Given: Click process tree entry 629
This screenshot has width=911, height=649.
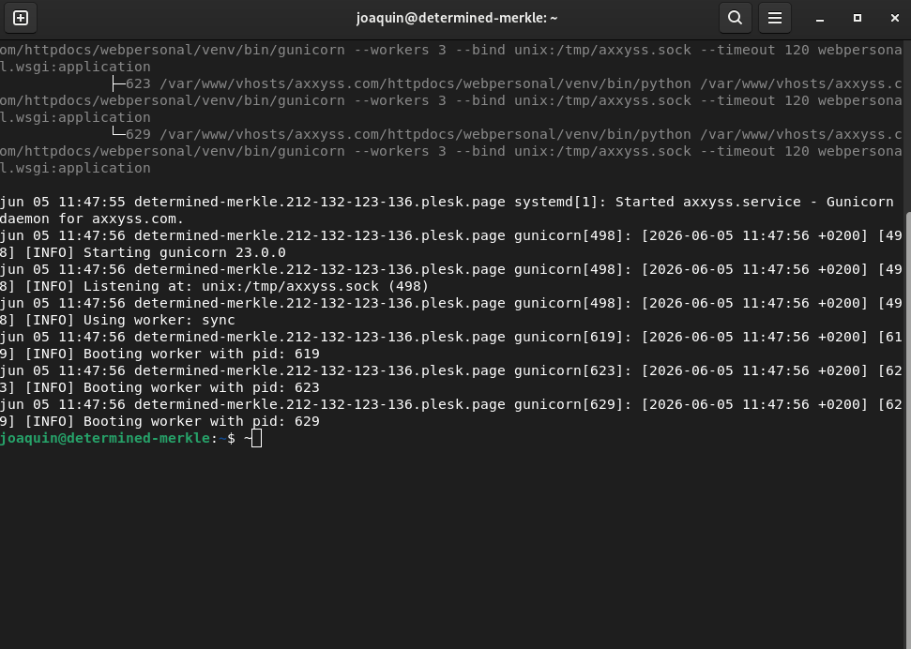Looking at the screenshot, I should (x=138, y=134).
